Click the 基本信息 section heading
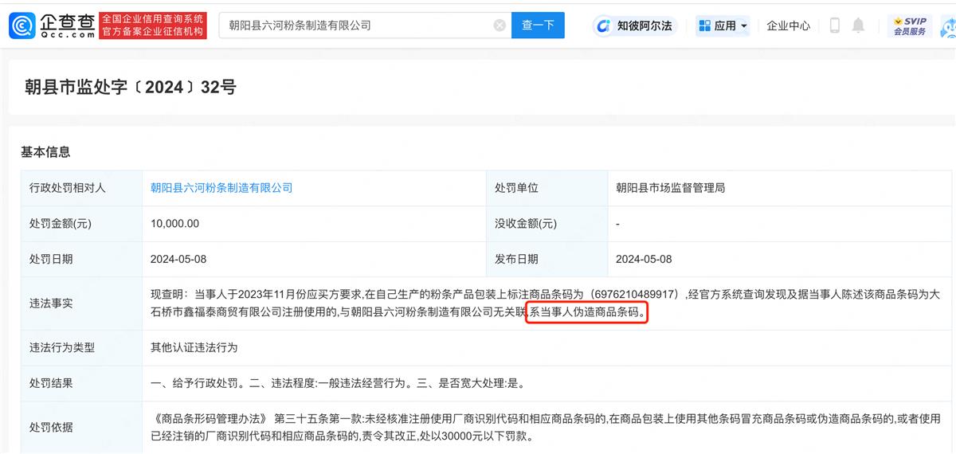This screenshot has height=454, width=956. (x=45, y=151)
